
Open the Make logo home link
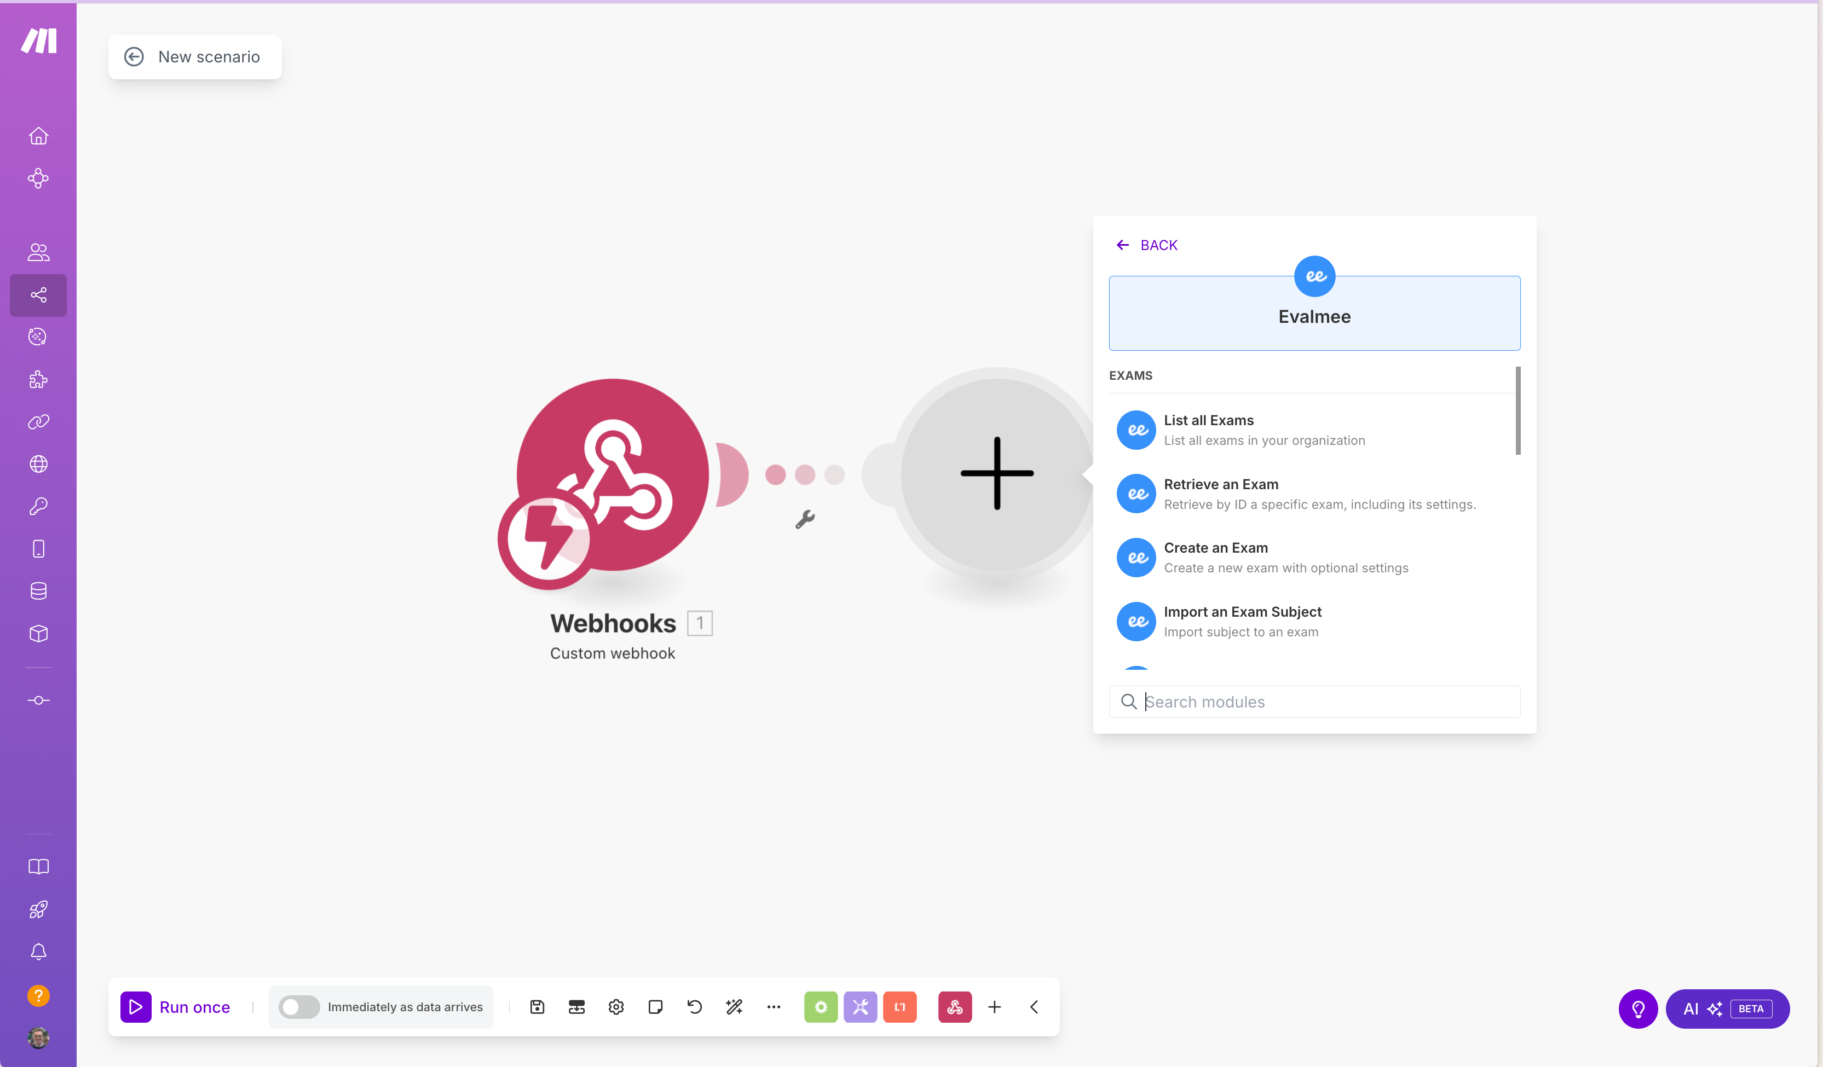pyautogui.click(x=38, y=40)
